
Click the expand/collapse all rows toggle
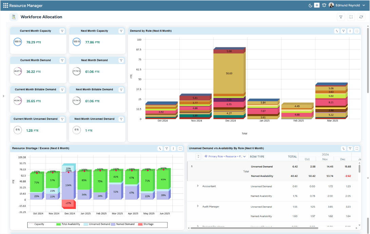pyautogui.click(x=198, y=156)
